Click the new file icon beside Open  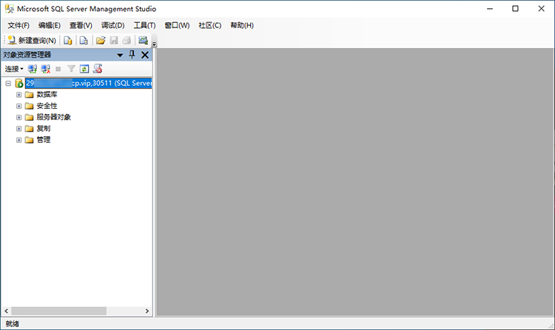click(84, 40)
